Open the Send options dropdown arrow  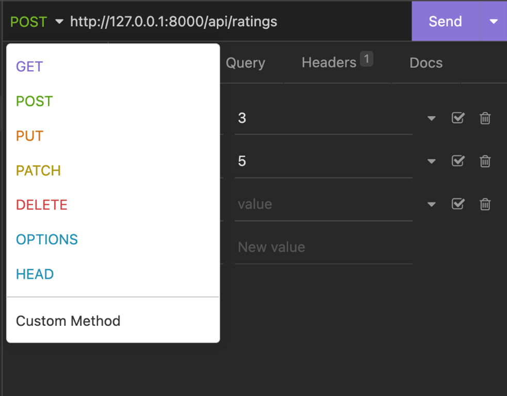[x=493, y=21]
